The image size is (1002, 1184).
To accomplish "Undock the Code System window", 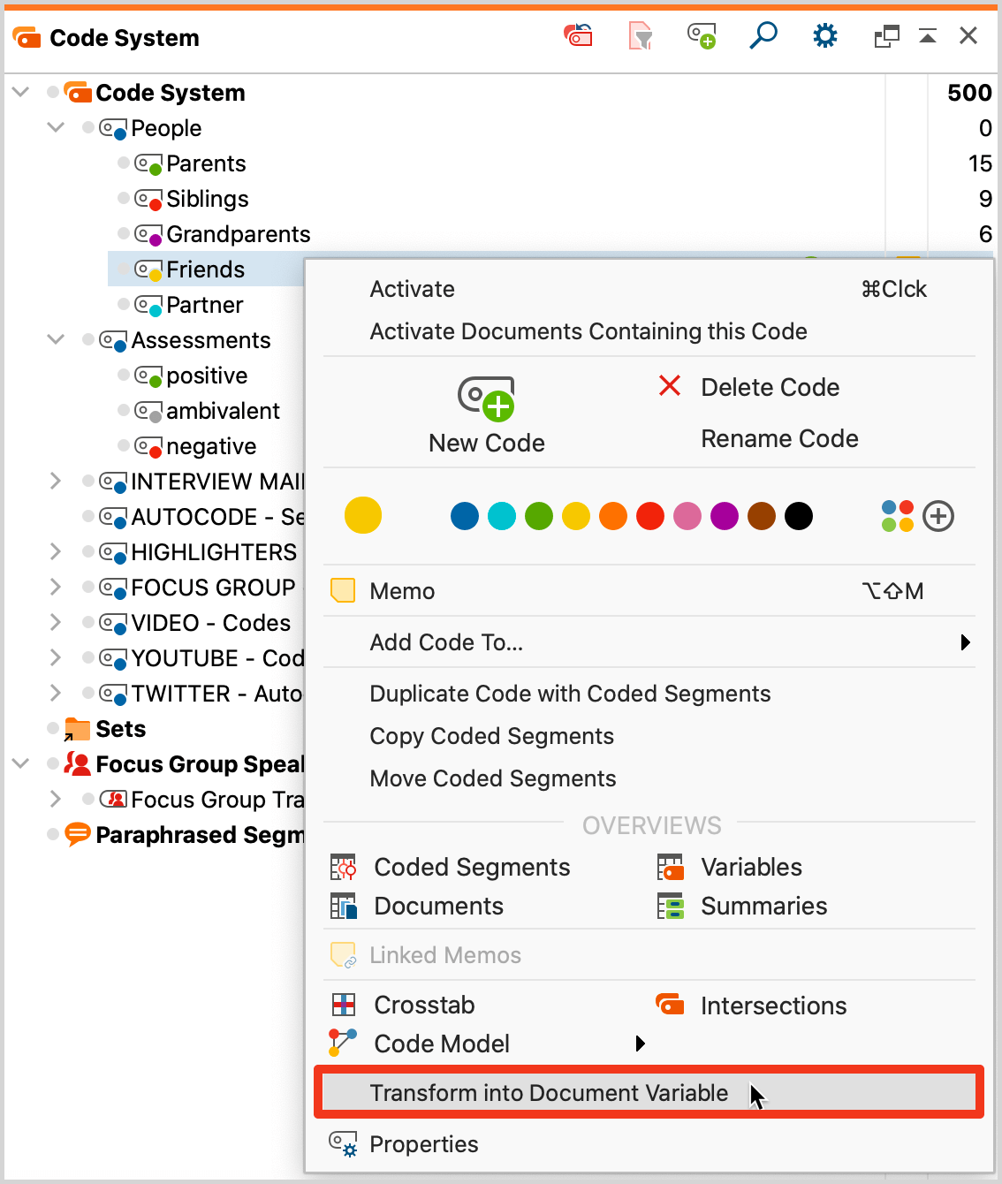I will [x=886, y=36].
